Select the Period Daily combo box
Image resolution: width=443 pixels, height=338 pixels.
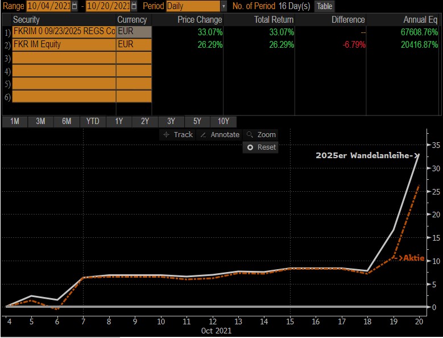[x=193, y=6]
